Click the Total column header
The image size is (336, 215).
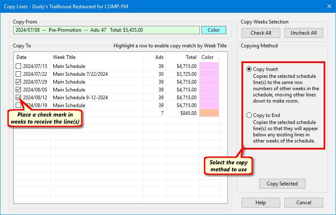click(x=182, y=57)
